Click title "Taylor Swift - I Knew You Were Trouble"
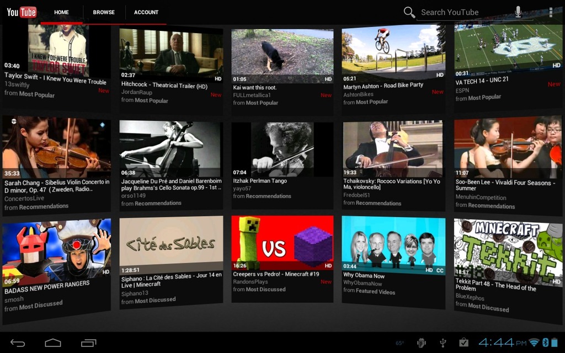The image size is (565, 353). 56,78
